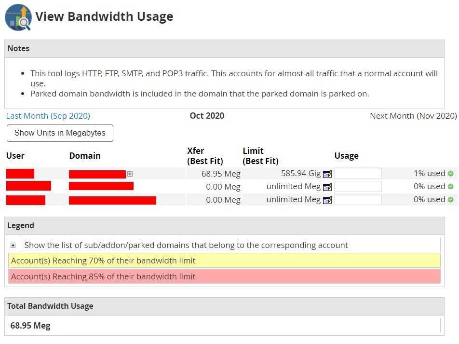Click edit limit icon in second account row
Image resolution: width=459 pixels, height=344 pixels.
tap(328, 187)
